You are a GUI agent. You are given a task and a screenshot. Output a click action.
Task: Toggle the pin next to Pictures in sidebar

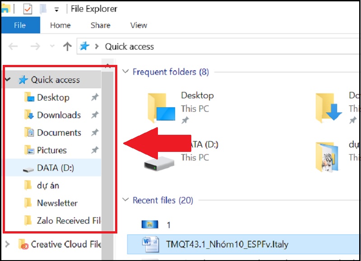click(x=95, y=150)
